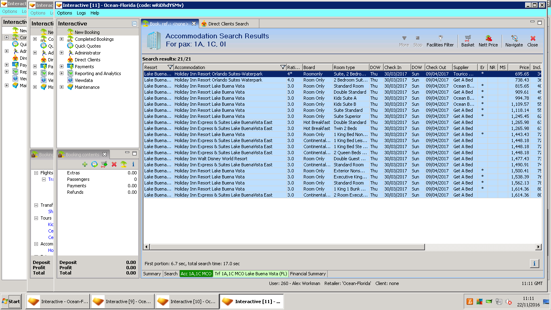Select the Kids Suite A room row
Image resolution: width=551 pixels, height=310 pixels.
343,98
